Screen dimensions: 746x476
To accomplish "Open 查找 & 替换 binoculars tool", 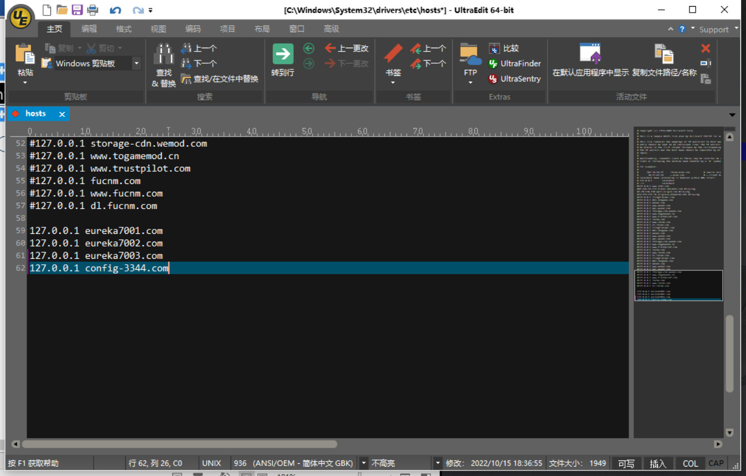I will tap(163, 65).
